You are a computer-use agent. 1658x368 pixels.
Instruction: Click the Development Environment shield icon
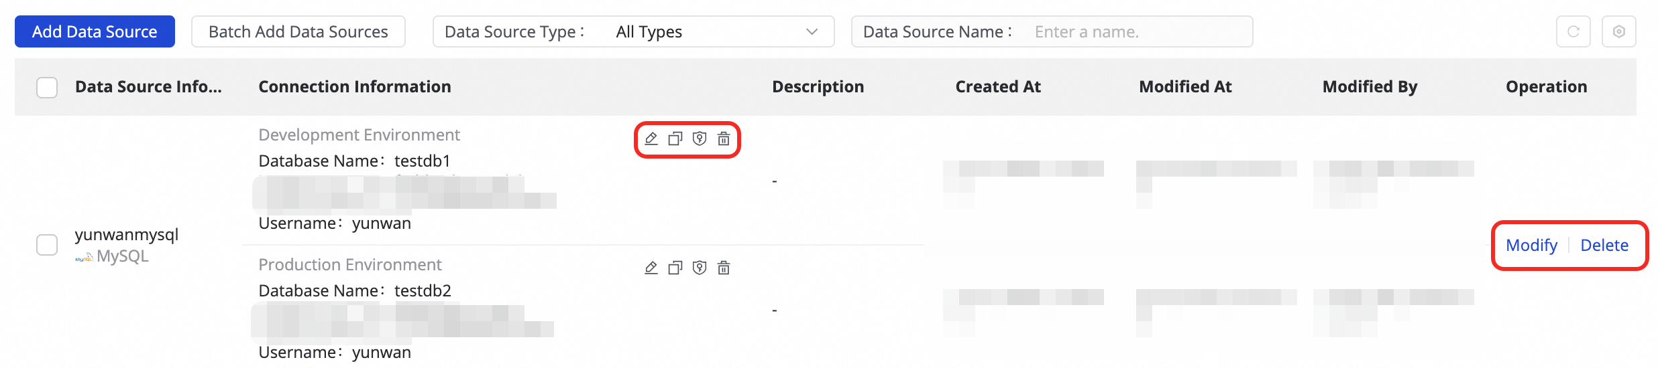700,139
